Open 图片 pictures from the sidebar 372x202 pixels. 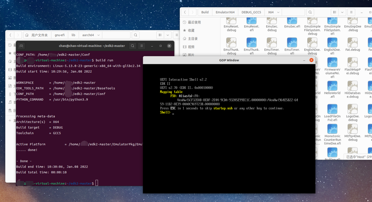pyautogui.click(x=10, y=77)
